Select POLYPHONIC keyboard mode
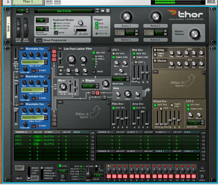218x185 pixels. tap(55, 29)
